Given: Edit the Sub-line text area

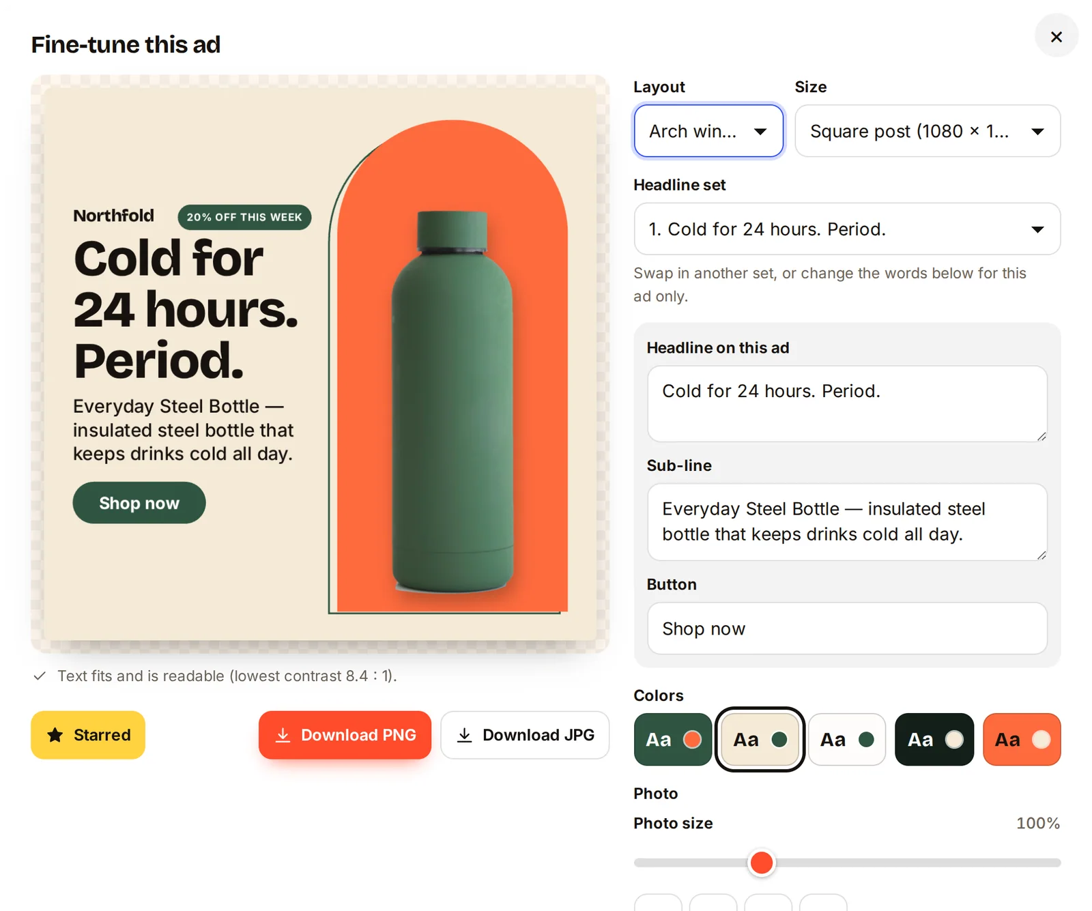Looking at the screenshot, I should [x=847, y=522].
